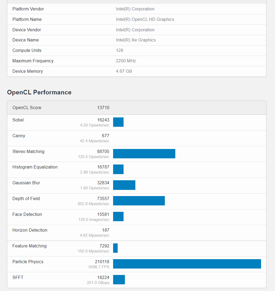275x291 pixels.
Task: Click the Intel(R) Xe Graphics device name
Action: [136, 40]
